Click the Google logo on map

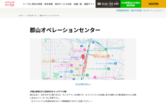(46, 78)
